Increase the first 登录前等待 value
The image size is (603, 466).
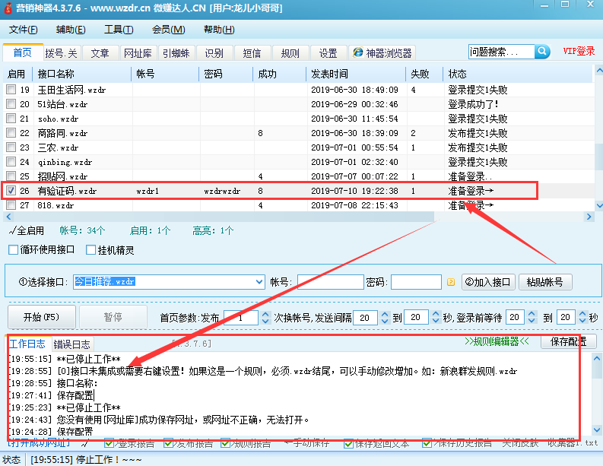(532, 314)
